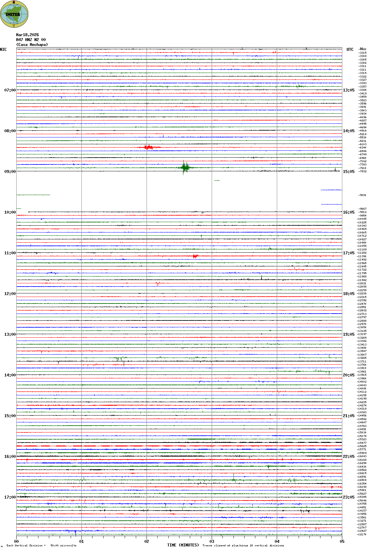
Task: Click the 03 tick on the minutes axis
Action: pyautogui.click(x=212, y=542)
